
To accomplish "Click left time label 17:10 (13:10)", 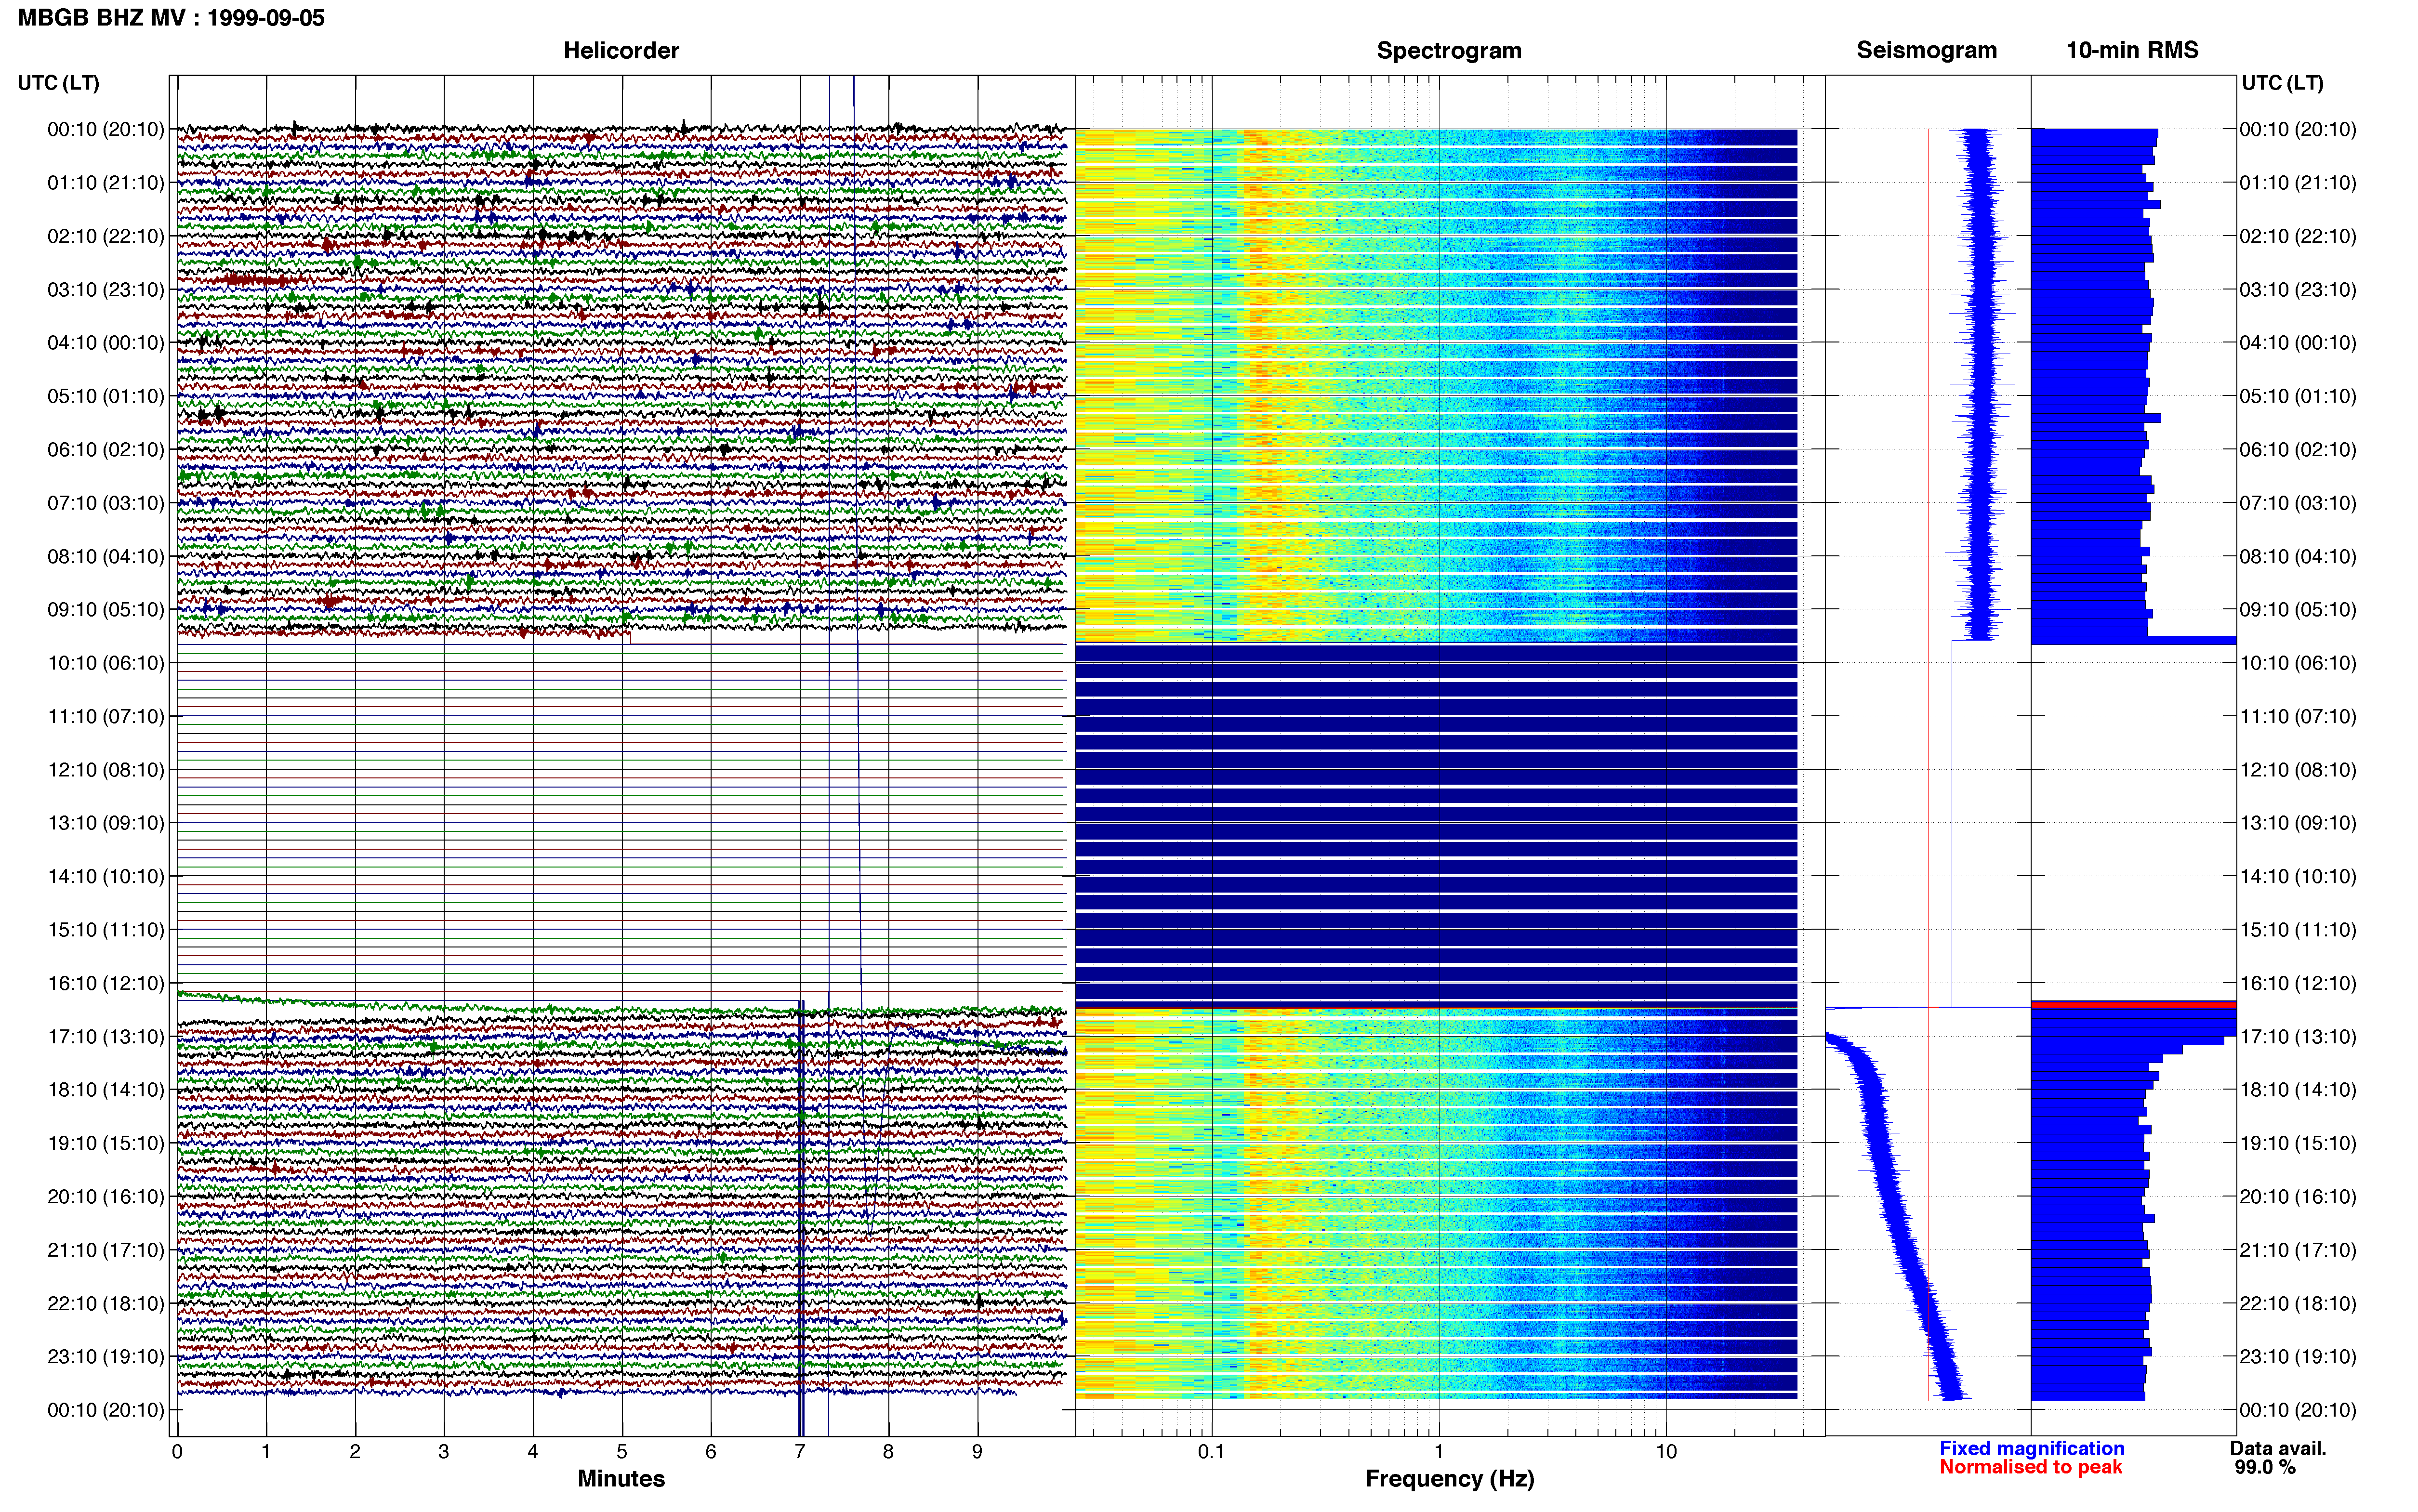I will coord(106,1037).
